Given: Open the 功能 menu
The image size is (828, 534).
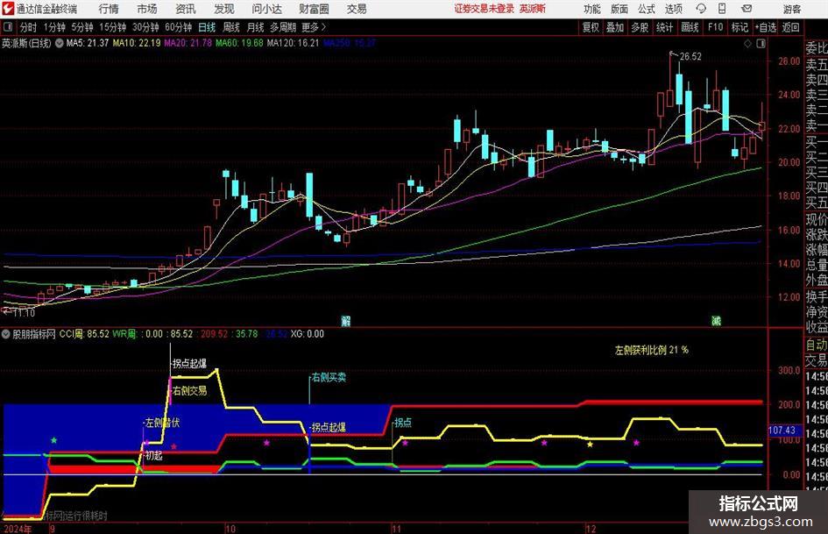Looking at the screenshot, I should pos(592,9).
